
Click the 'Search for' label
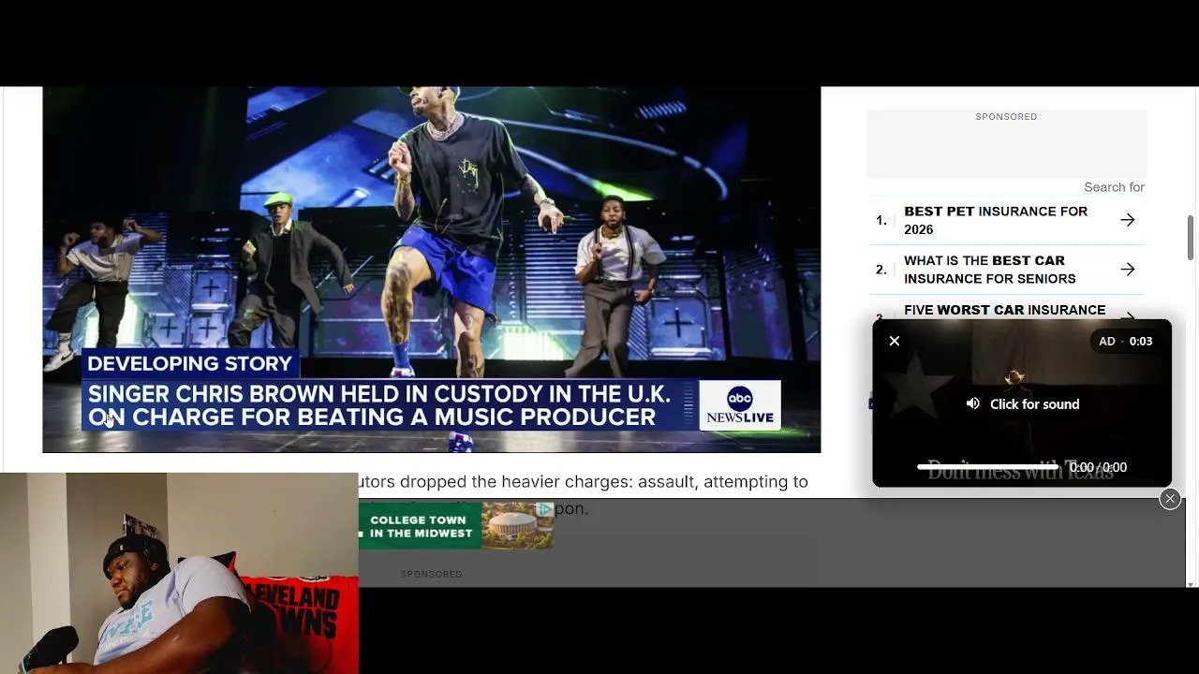click(x=1115, y=187)
